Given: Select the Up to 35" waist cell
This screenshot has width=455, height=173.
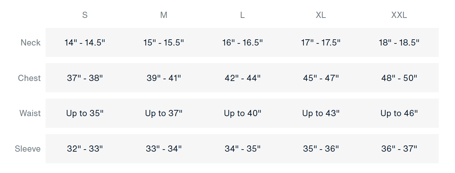Looking at the screenshot, I should pyautogui.click(x=85, y=113).
